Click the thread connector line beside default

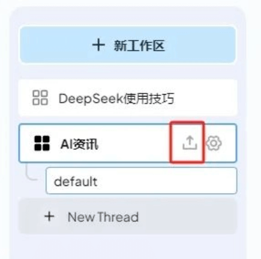[x=31, y=172]
